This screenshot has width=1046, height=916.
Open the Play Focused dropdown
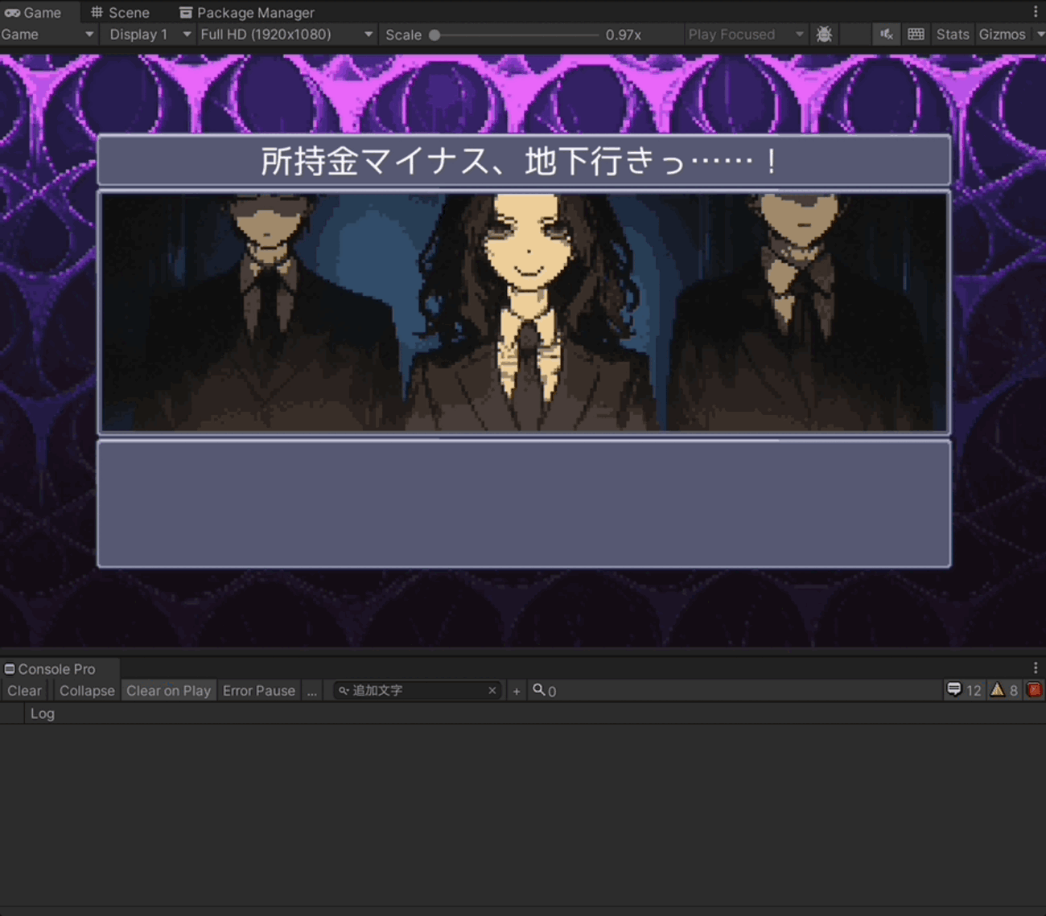click(746, 35)
